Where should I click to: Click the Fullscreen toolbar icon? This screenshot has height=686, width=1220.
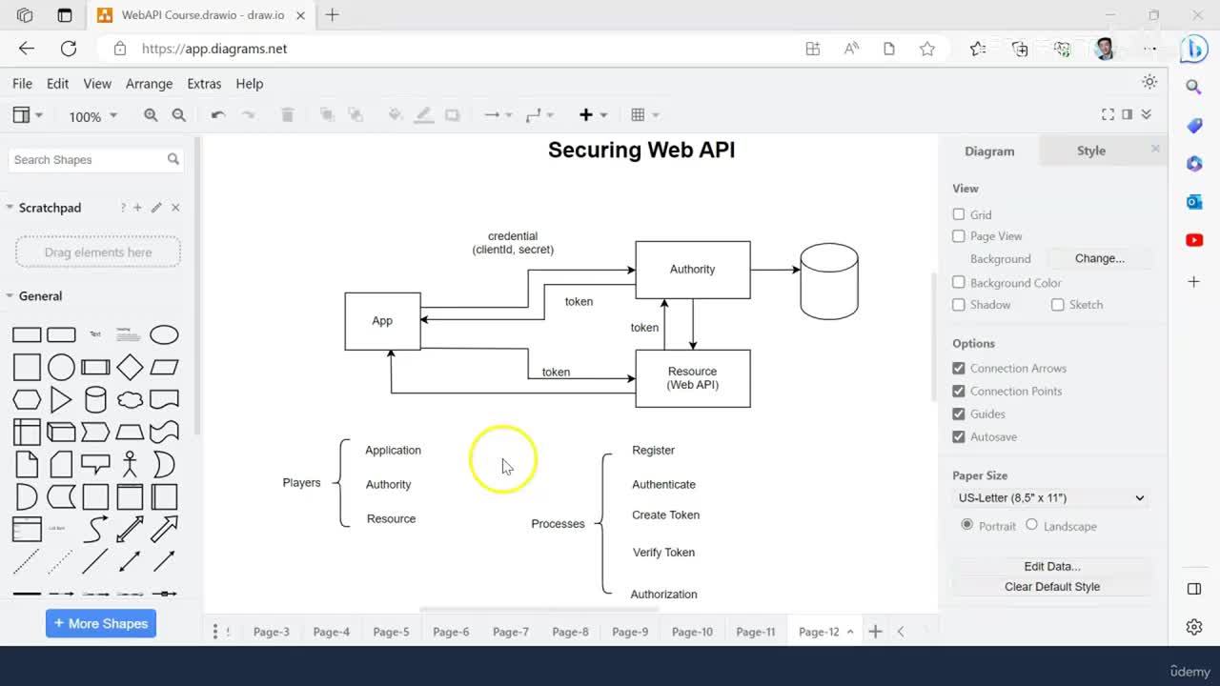(x=1108, y=114)
